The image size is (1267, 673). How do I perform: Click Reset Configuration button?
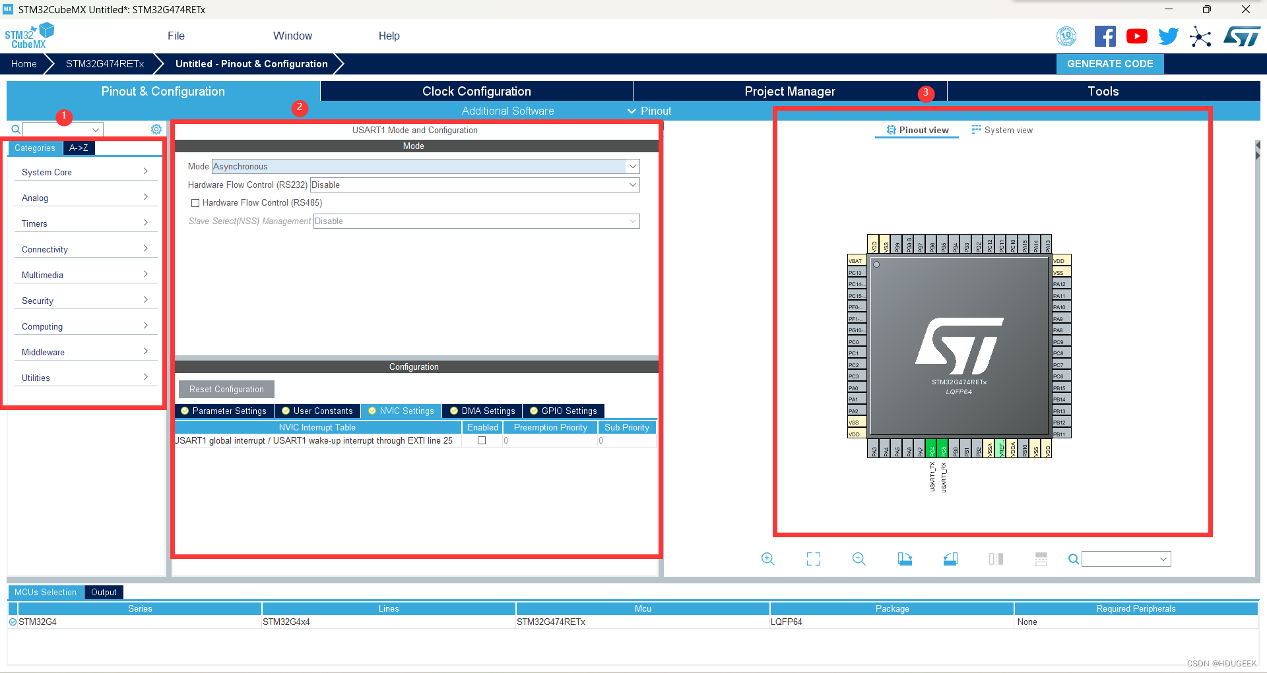(226, 389)
